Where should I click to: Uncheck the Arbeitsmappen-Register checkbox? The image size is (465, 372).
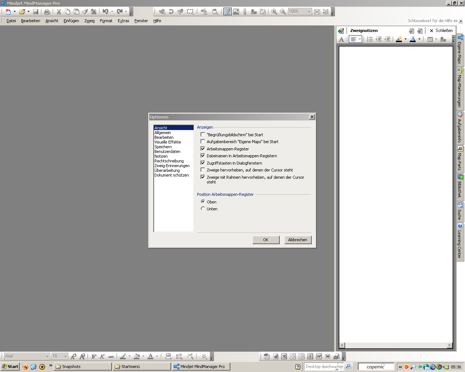(x=203, y=149)
